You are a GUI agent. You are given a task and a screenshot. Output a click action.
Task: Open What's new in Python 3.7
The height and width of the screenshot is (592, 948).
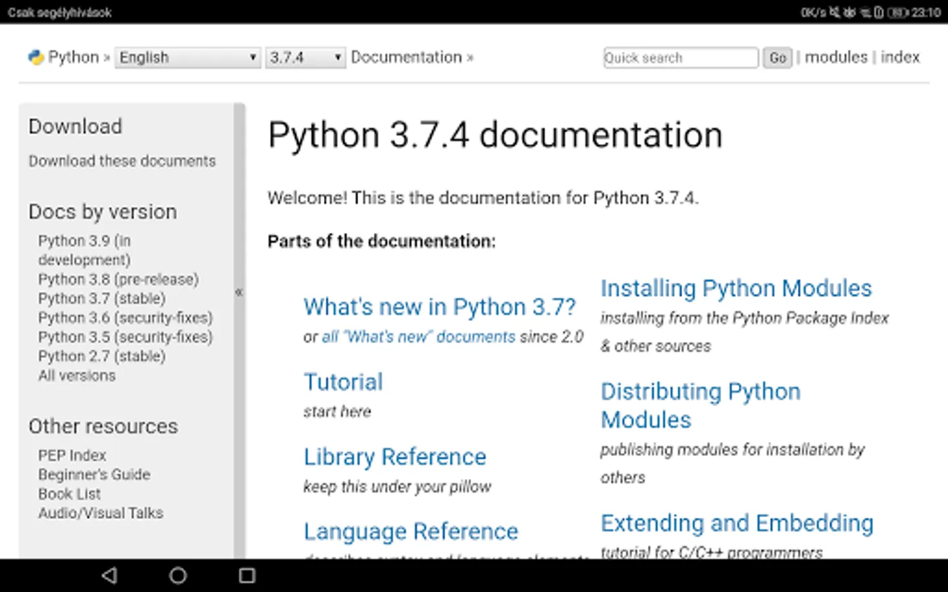point(439,307)
